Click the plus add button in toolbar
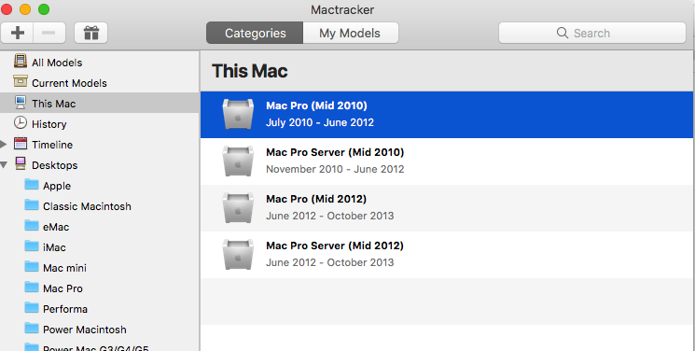The width and height of the screenshot is (695, 351). click(x=18, y=33)
